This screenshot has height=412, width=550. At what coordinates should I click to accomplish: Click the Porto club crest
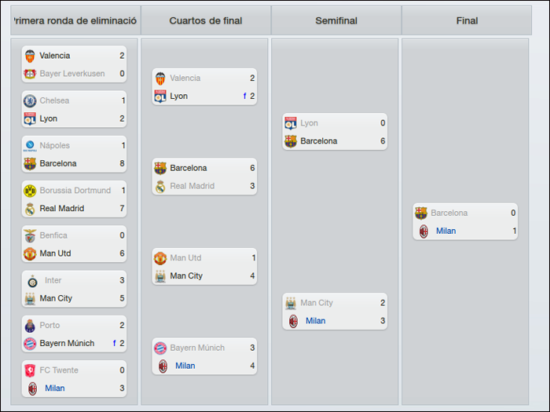click(x=30, y=326)
